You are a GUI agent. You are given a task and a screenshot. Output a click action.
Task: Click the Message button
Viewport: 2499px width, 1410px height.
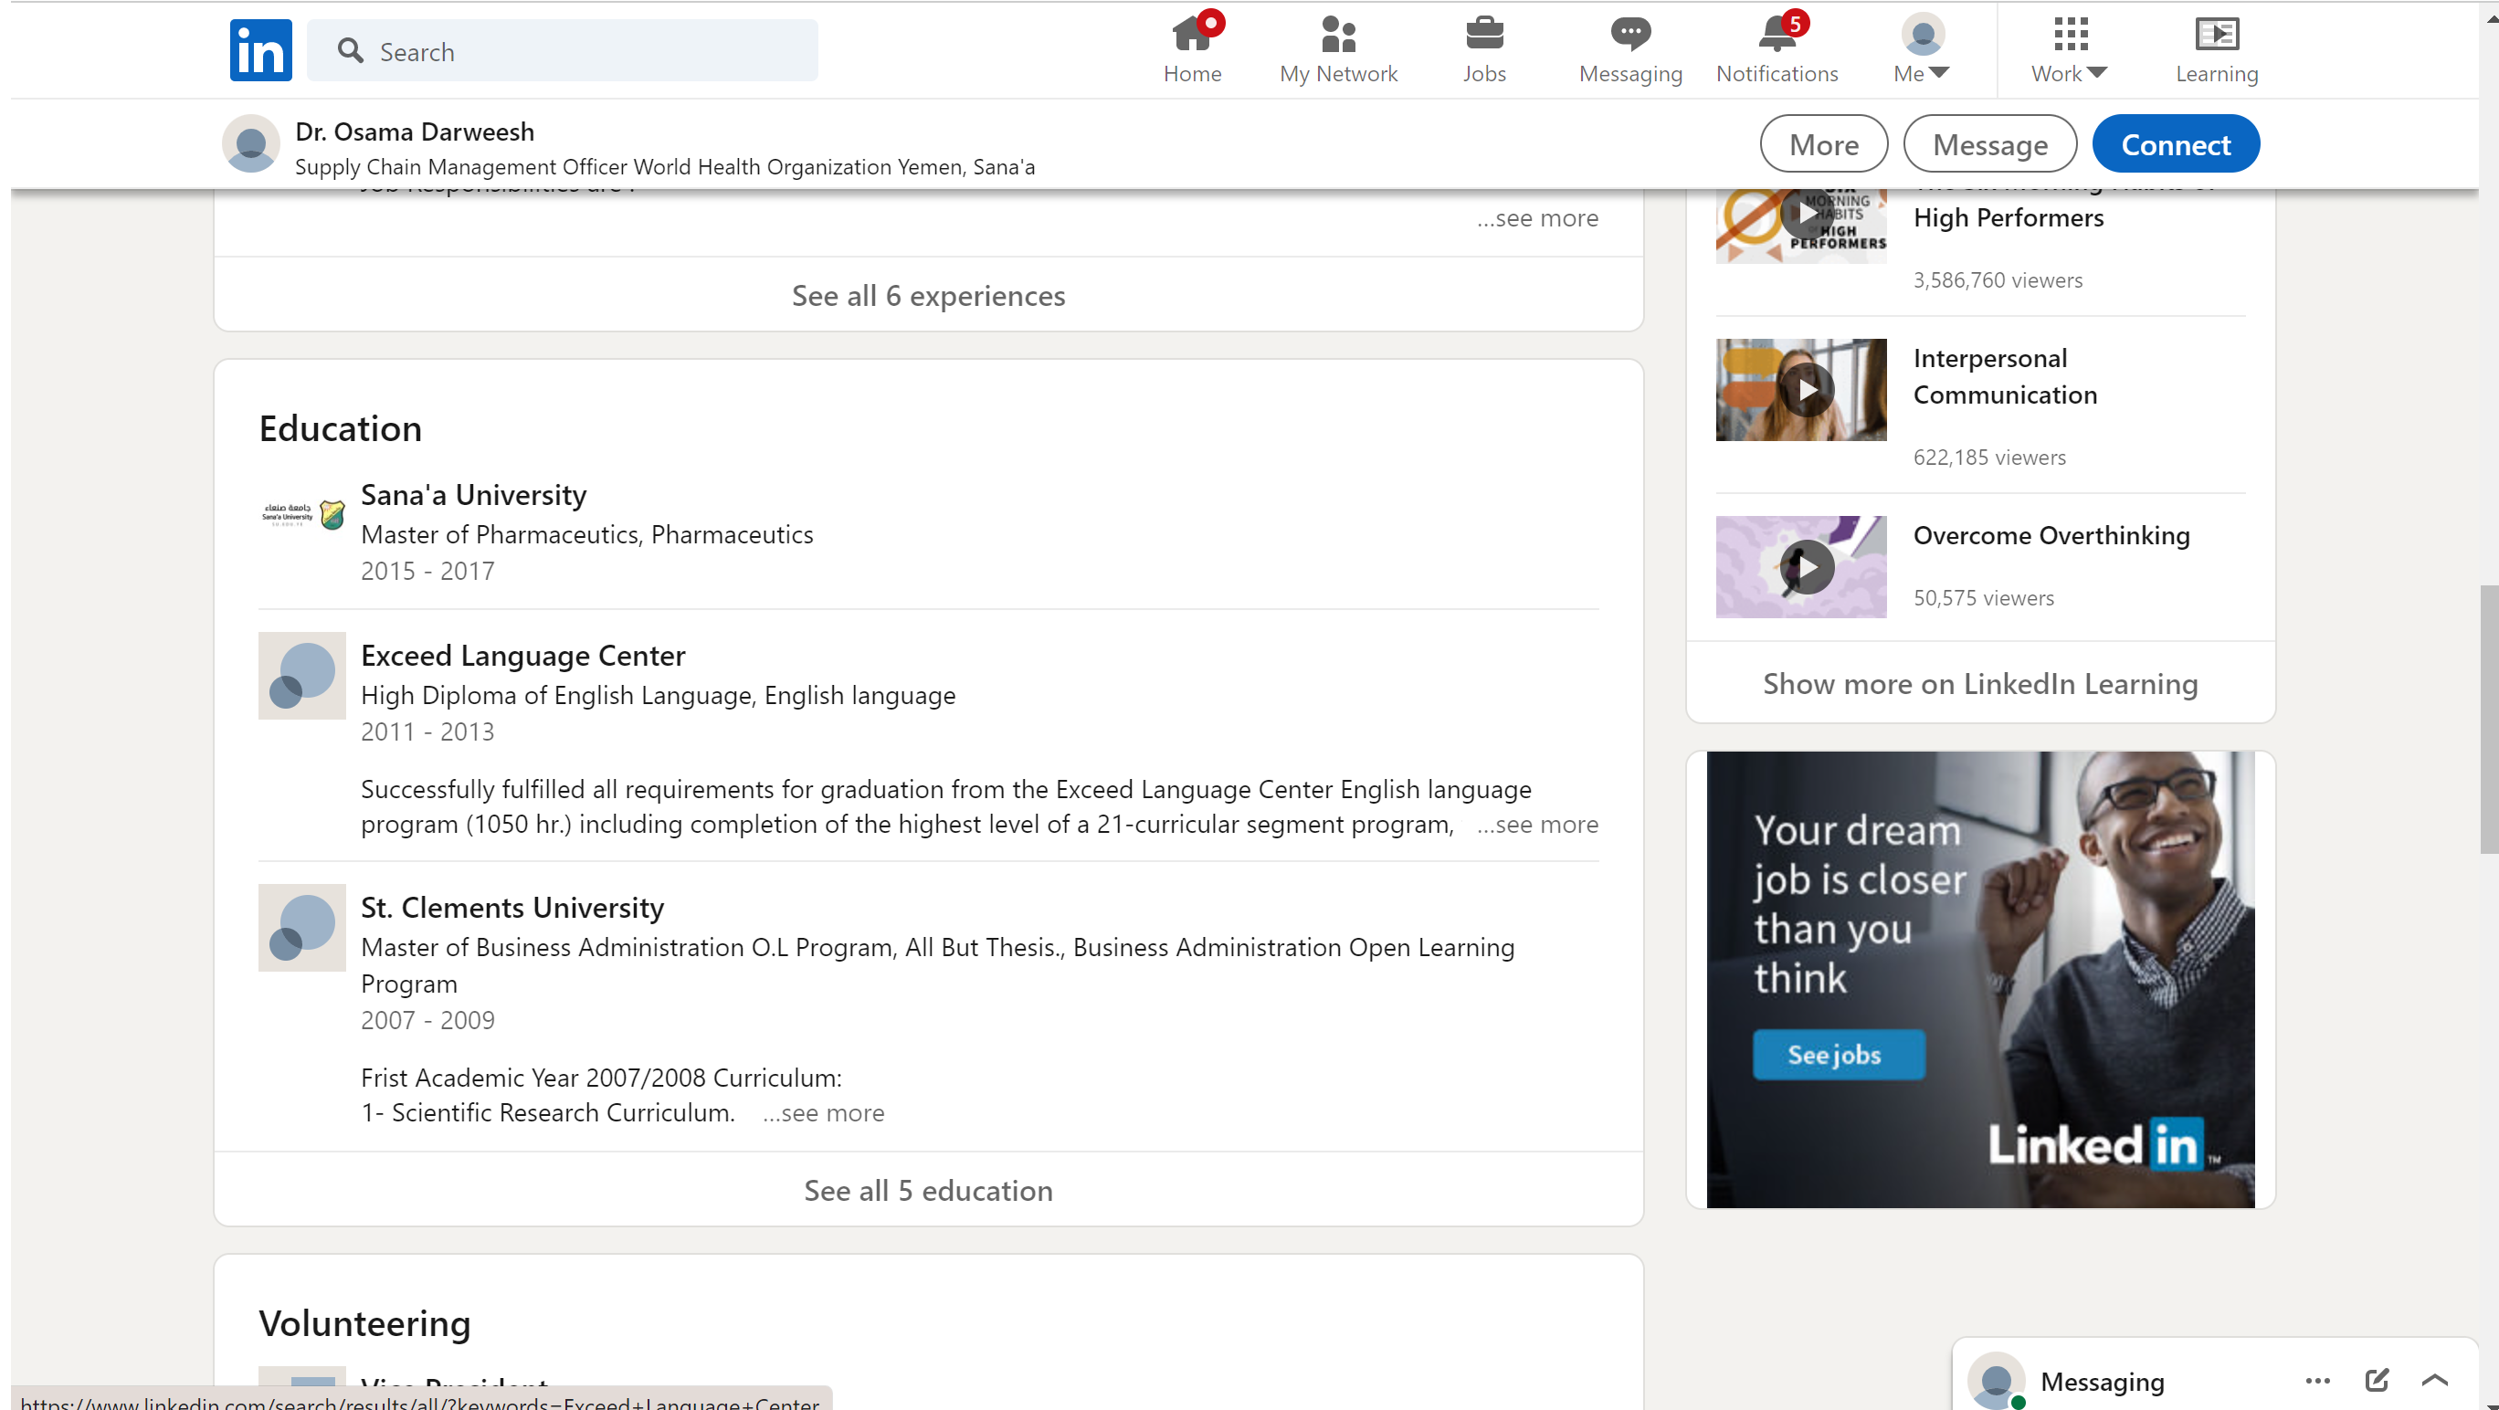(1988, 144)
